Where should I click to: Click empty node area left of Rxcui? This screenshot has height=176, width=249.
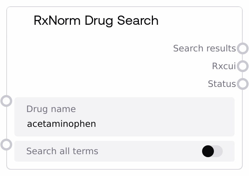[x=111, y=66]
